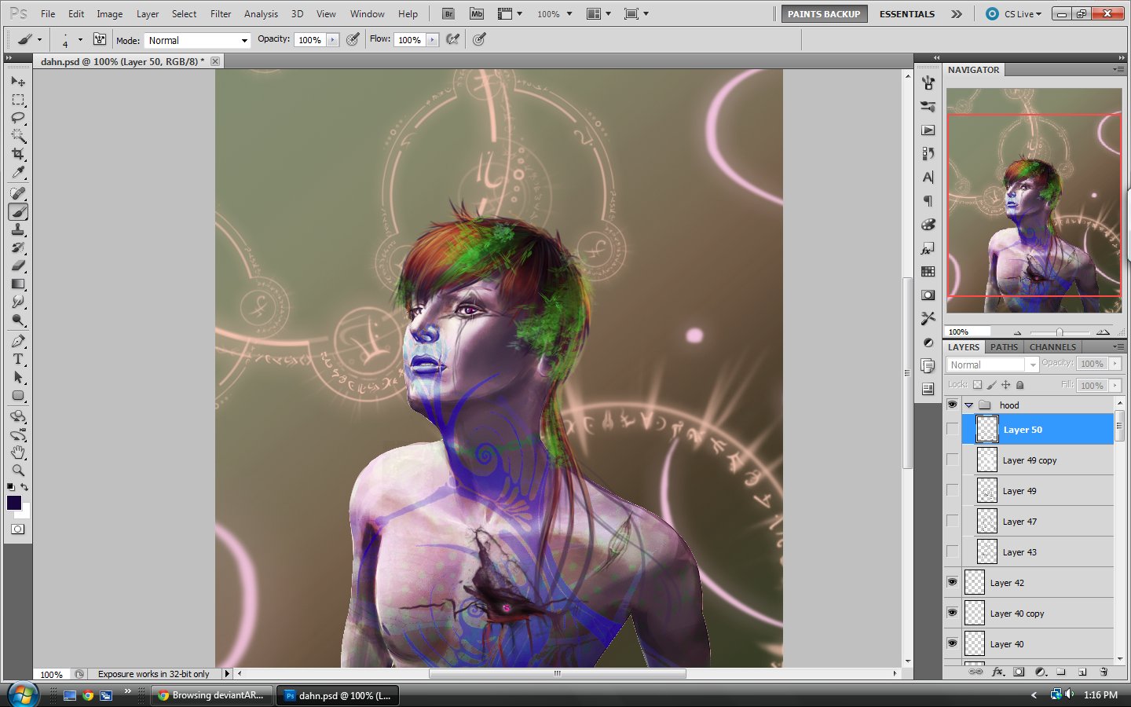The width and height of the screenshot is (1131, 707).
Task: Open the Character panel icon
Action: tap(928, 178)
